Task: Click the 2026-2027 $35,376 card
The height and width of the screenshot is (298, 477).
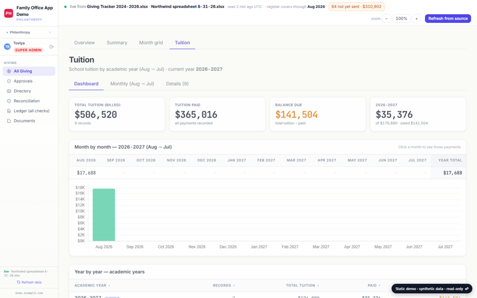Action: click(x=418, y=114)
